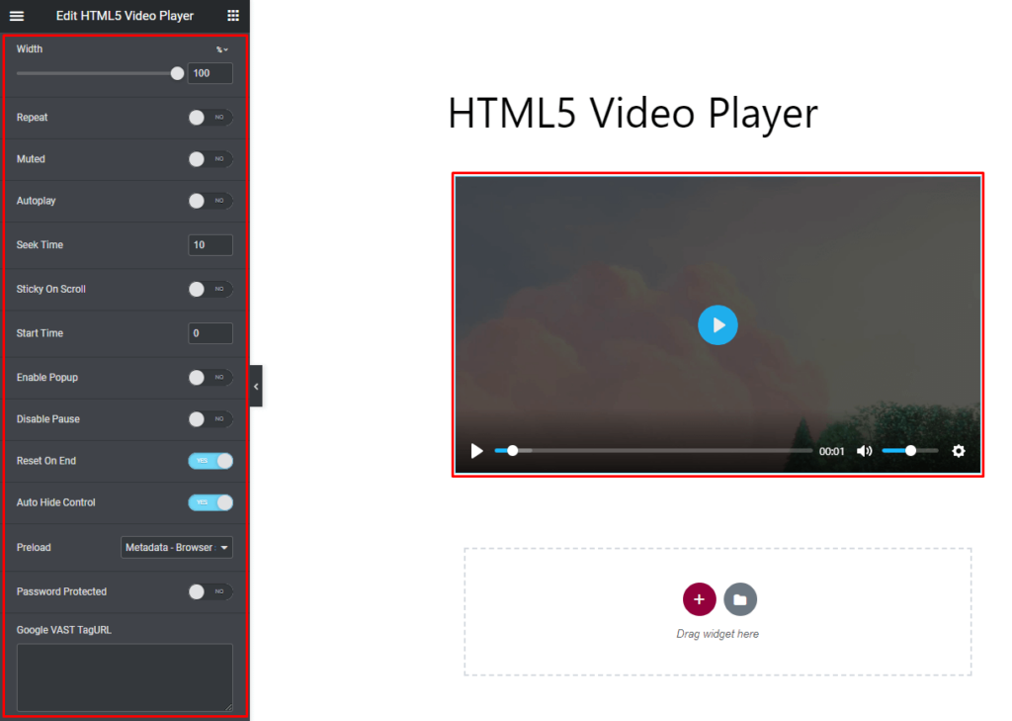Click the volume speaker icon
1012x721 pixels.
(864, 450)
